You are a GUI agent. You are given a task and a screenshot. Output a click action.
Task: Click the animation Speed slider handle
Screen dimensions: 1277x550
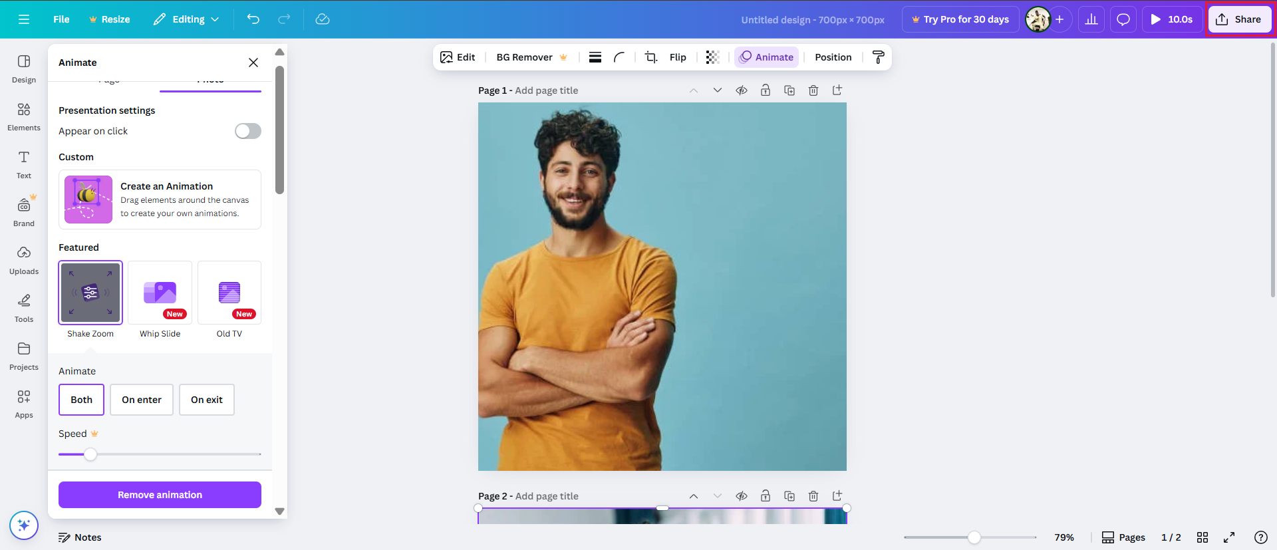pyautogui.click(x=90, y=454)
